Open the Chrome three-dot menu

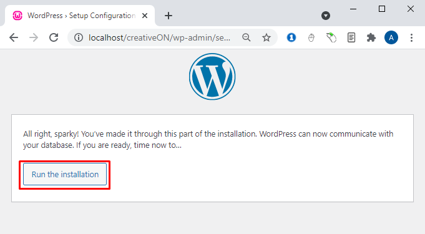coord(411,37)
